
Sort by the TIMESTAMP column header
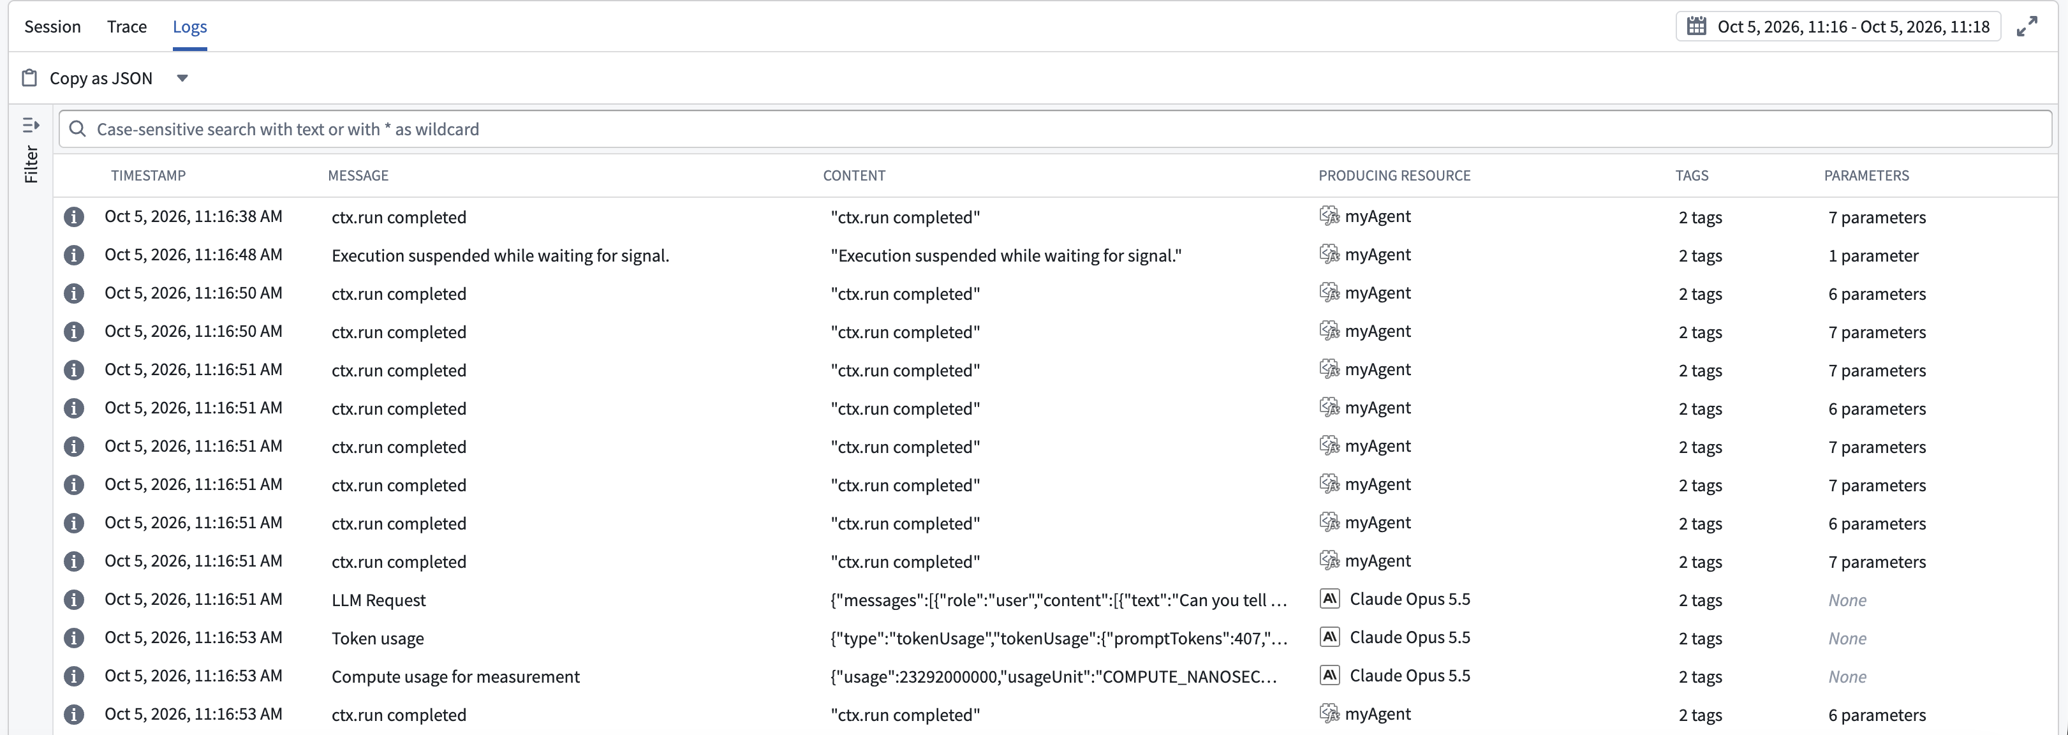[148, 175]
